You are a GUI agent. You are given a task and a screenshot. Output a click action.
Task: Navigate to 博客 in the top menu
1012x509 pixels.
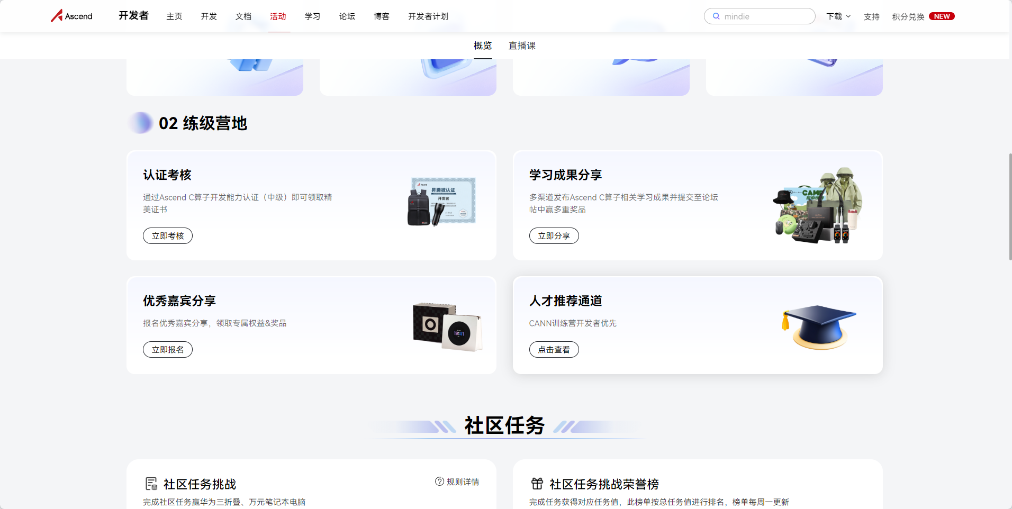coord(381,16)
